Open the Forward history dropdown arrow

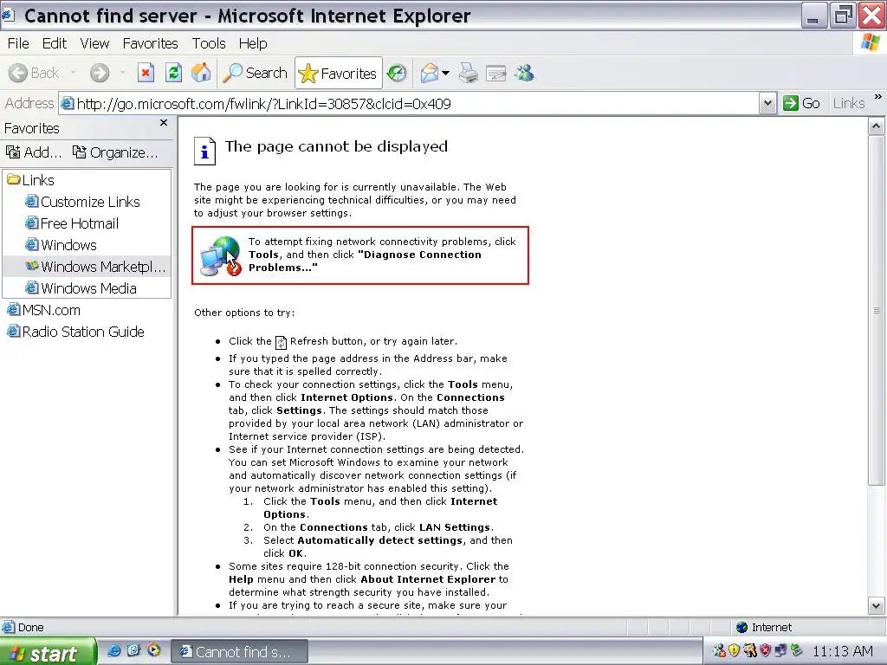[x=122, y=73]
